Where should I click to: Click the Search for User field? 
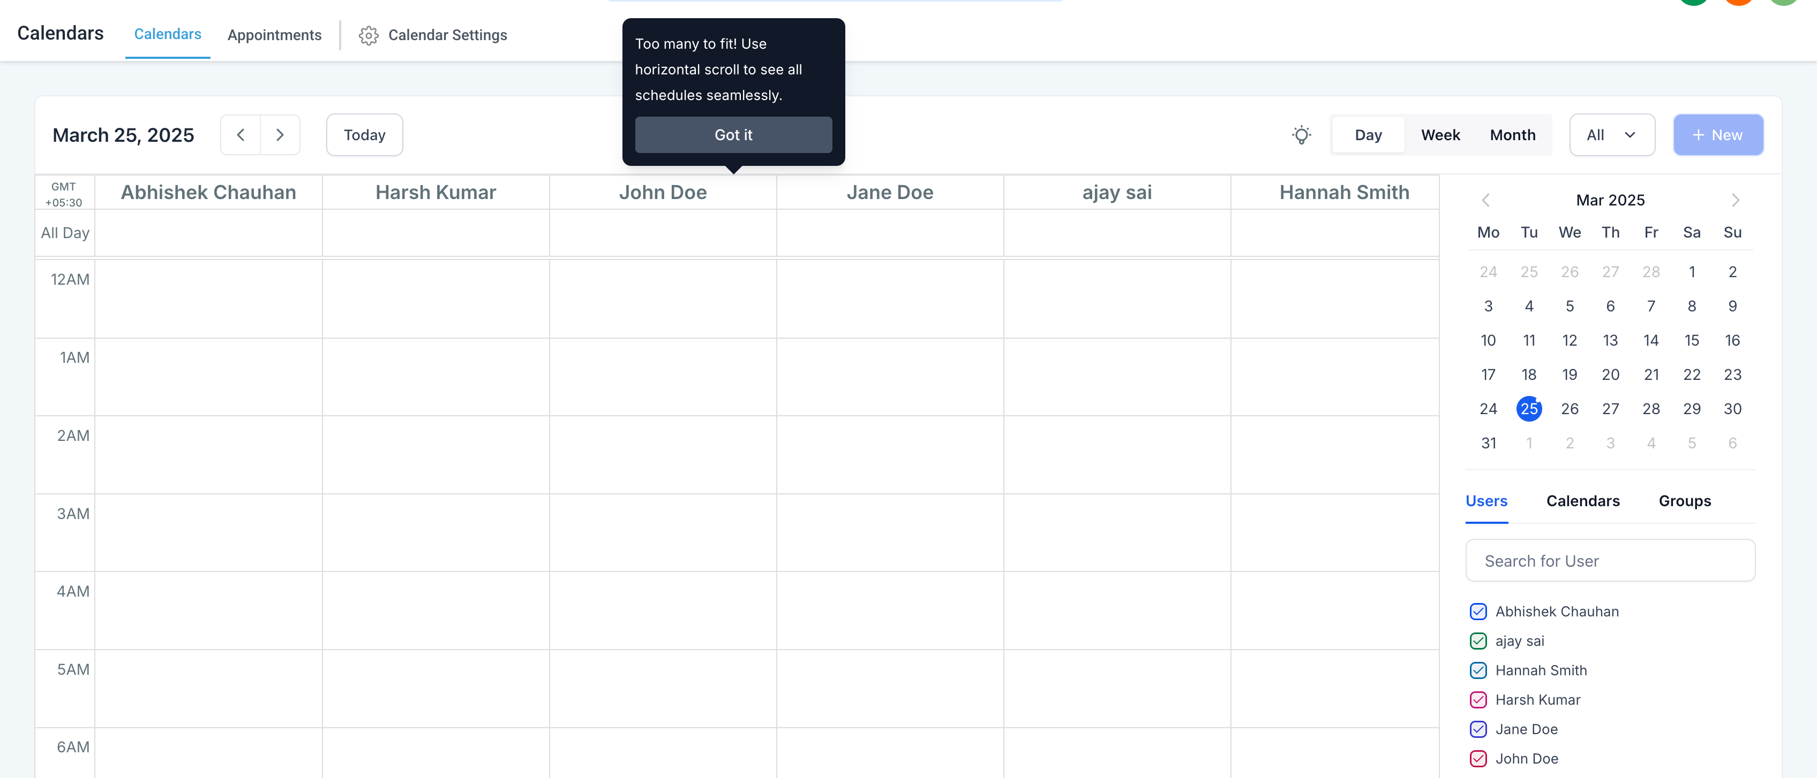(1610, 561)
